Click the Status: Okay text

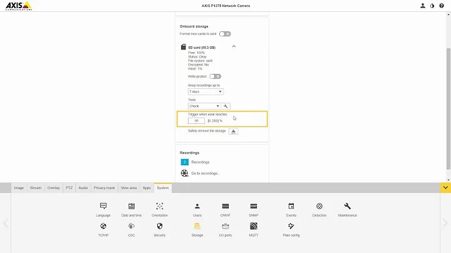[197, 56]
